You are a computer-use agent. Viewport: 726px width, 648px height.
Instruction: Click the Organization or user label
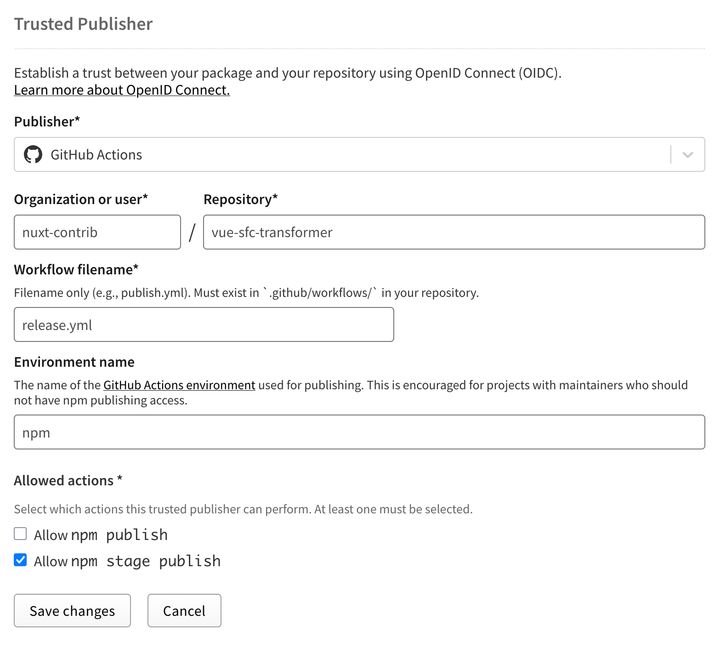pos(81,199)
